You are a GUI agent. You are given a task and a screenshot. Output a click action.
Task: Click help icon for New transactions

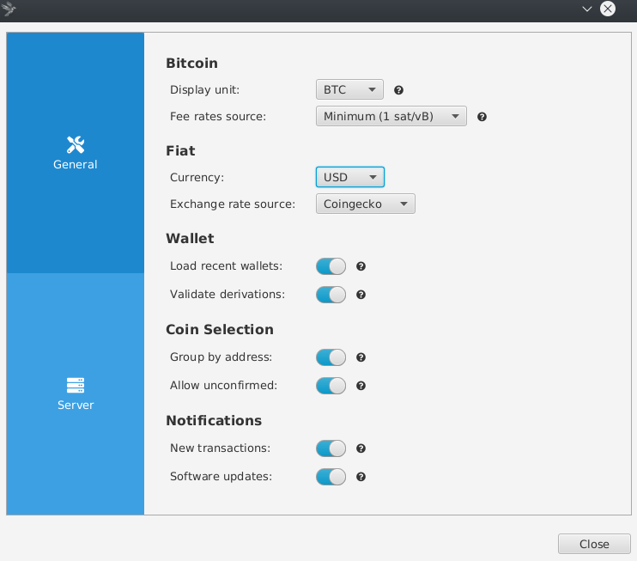click(x=361, y=448)
